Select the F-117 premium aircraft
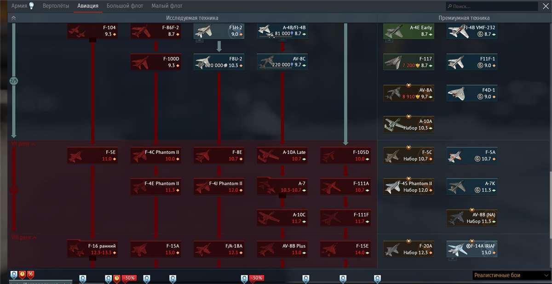 (x=408, y=62)
